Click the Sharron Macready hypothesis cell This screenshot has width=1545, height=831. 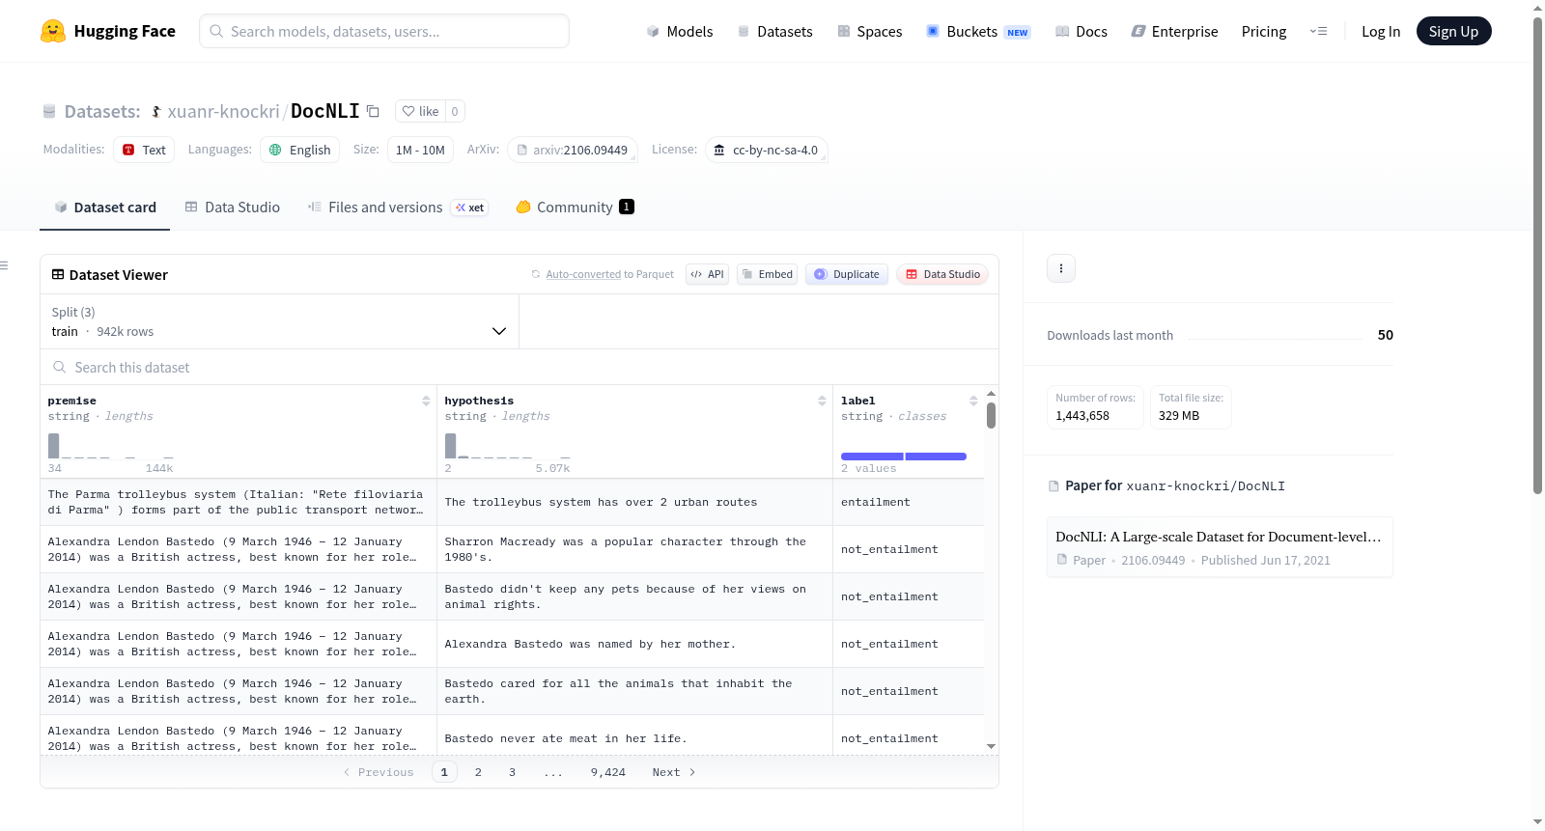point(634,549)
